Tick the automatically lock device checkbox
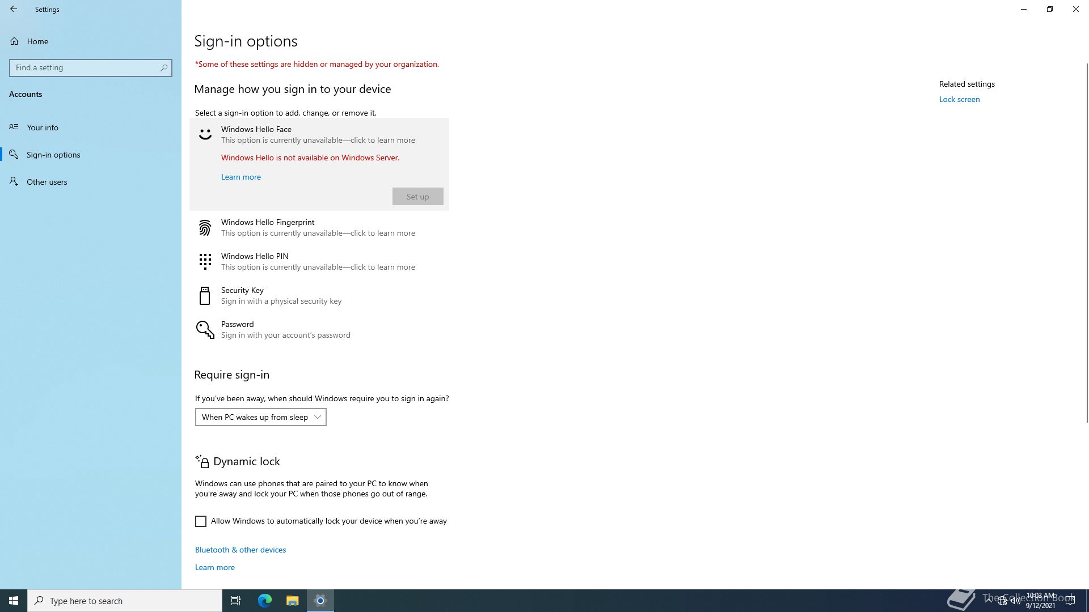 [201, 521]
